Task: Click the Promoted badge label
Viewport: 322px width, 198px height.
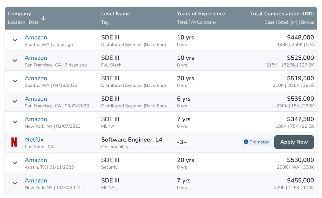Action: click(259, 142)
